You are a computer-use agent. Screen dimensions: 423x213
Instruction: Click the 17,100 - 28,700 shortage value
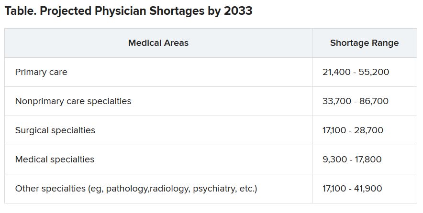[353, 130]
